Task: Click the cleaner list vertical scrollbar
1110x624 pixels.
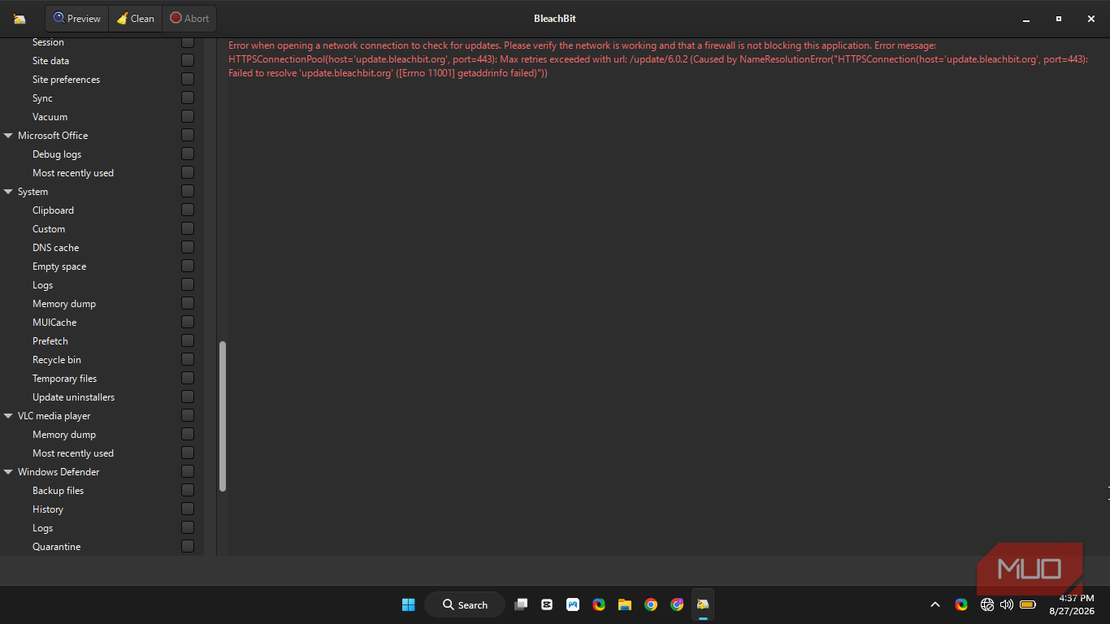Action: pos(223,416)
